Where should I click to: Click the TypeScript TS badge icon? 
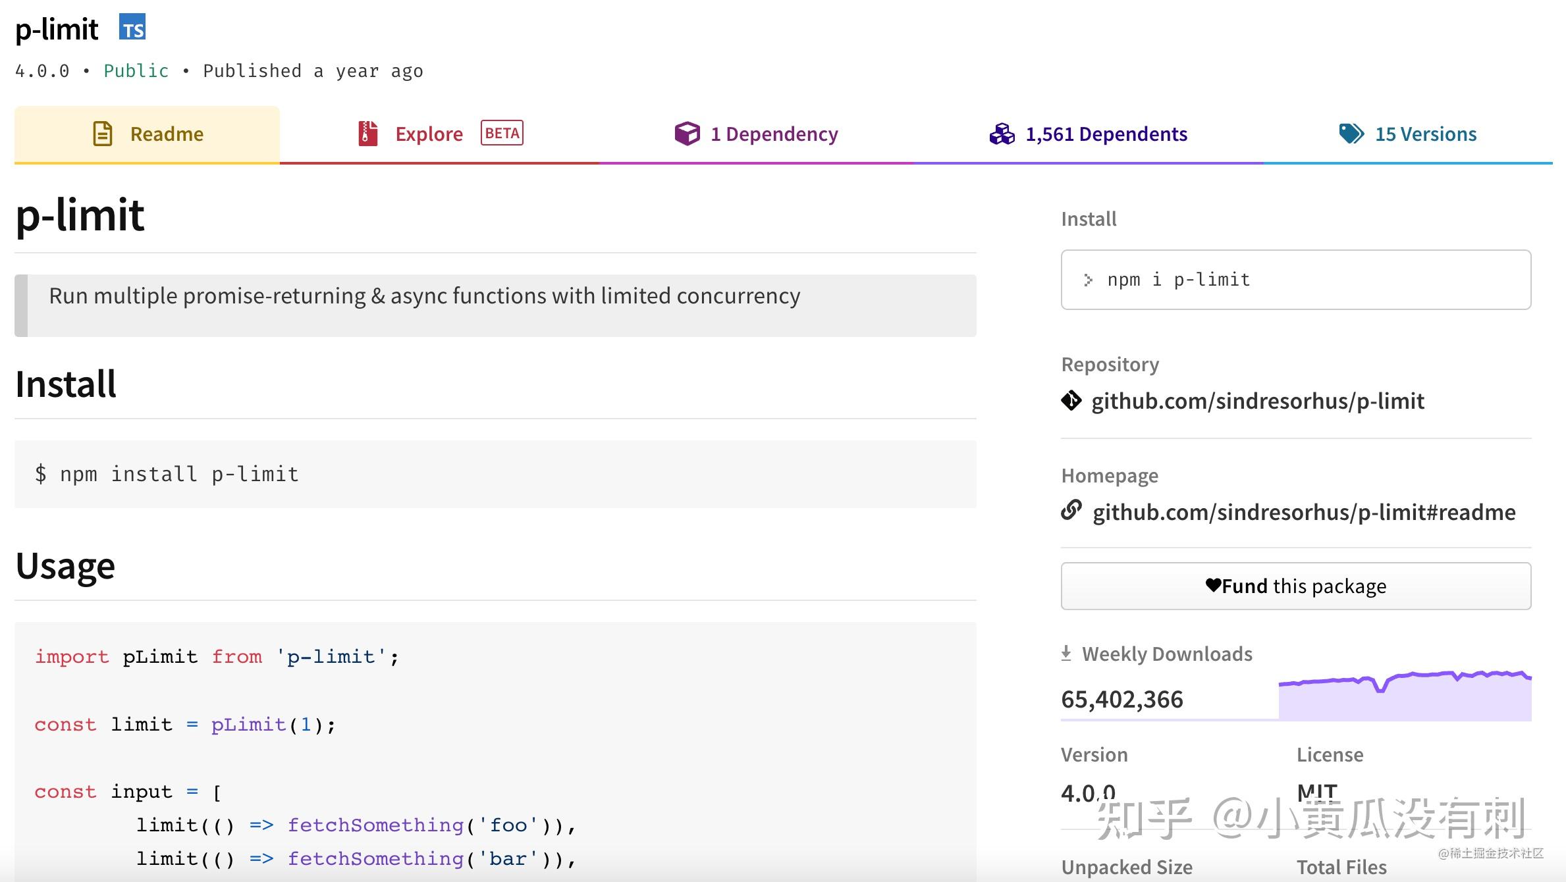tap(132, 27)
